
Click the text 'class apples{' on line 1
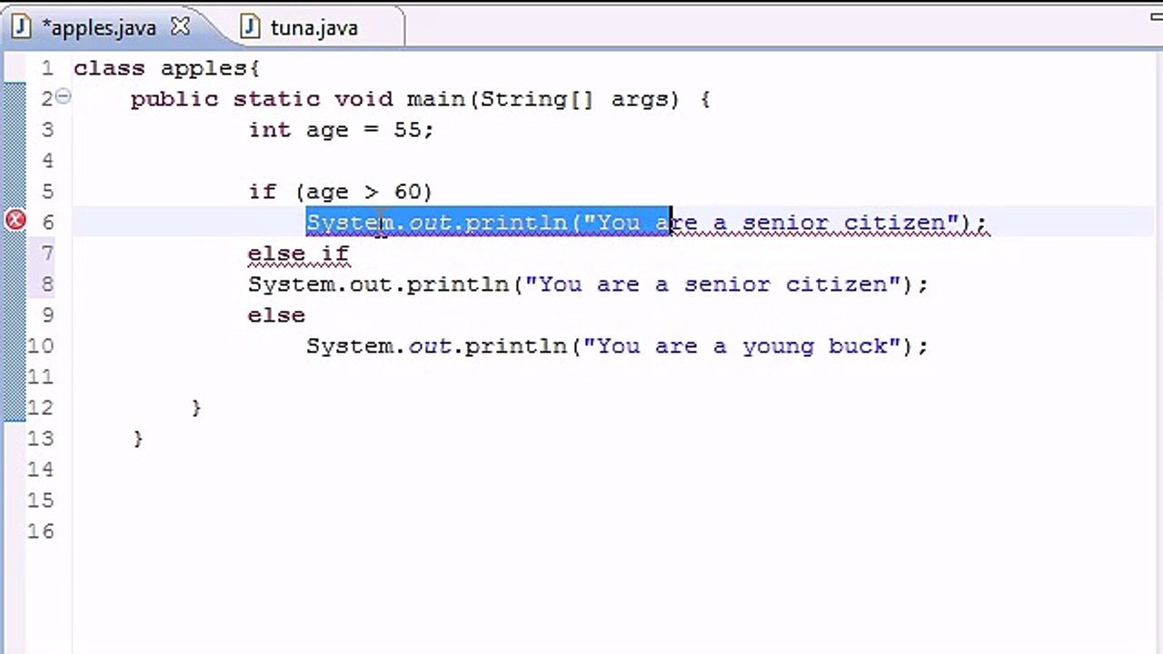coord(167,68)
